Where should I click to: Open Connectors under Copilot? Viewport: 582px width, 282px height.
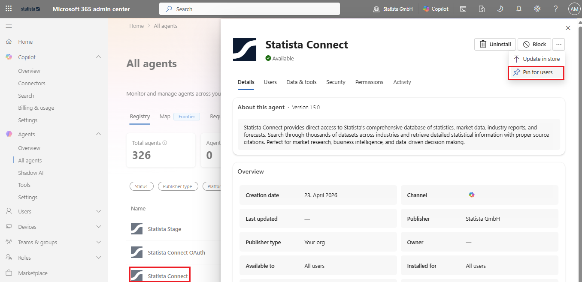coord(32,83)
